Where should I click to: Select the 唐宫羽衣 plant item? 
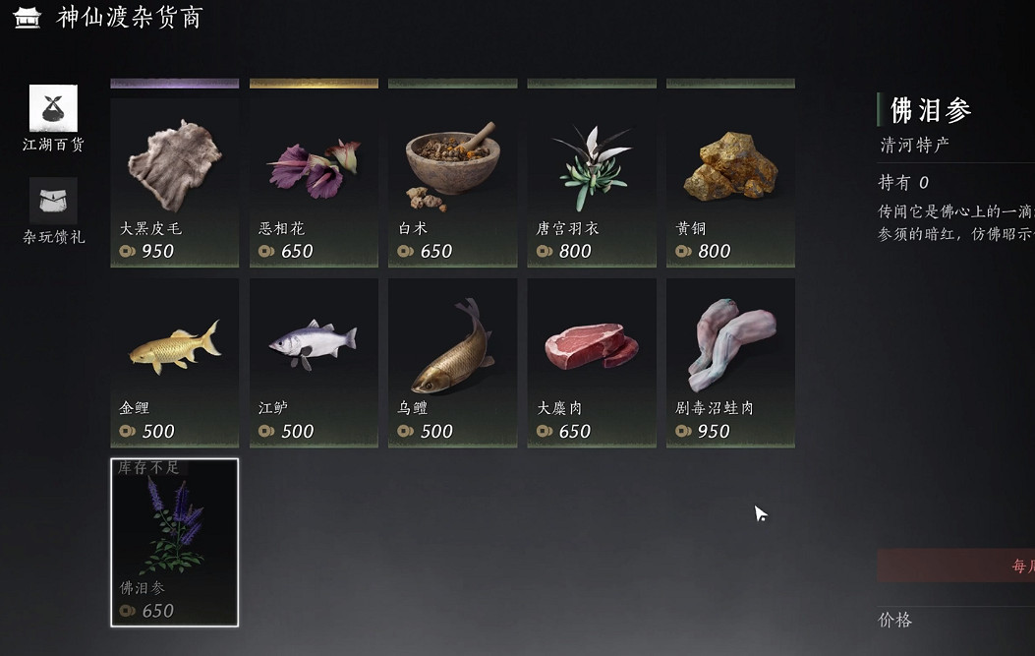592,182
